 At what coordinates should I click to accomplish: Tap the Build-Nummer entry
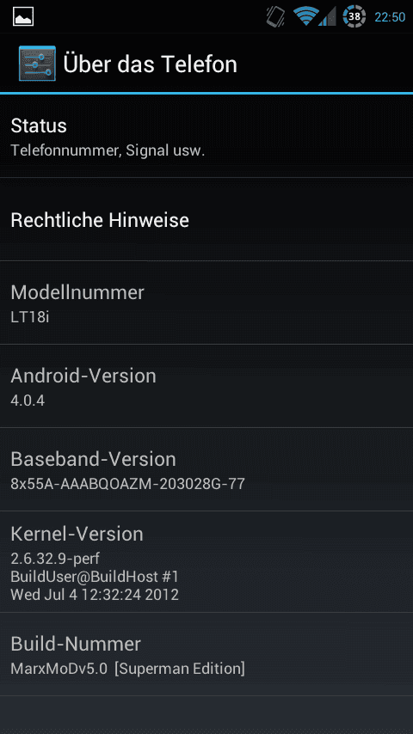click(x=206, y=654)
